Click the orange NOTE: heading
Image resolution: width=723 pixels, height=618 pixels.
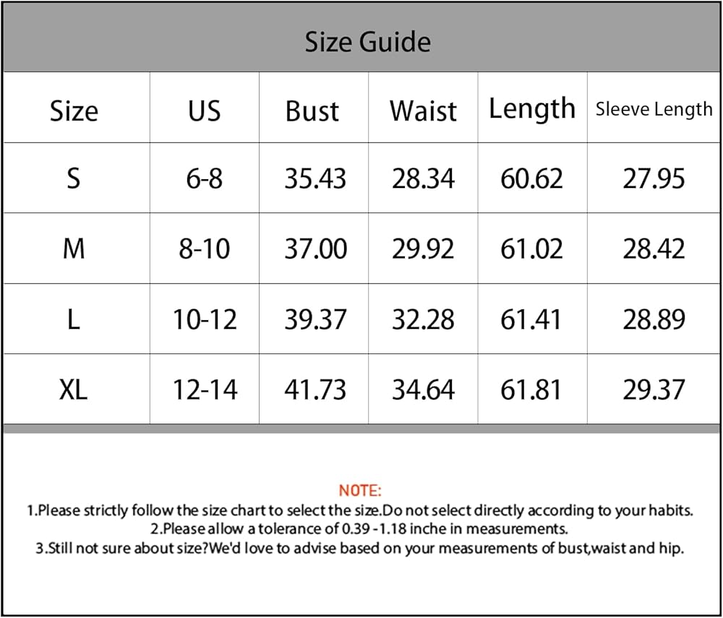[360, 490]
